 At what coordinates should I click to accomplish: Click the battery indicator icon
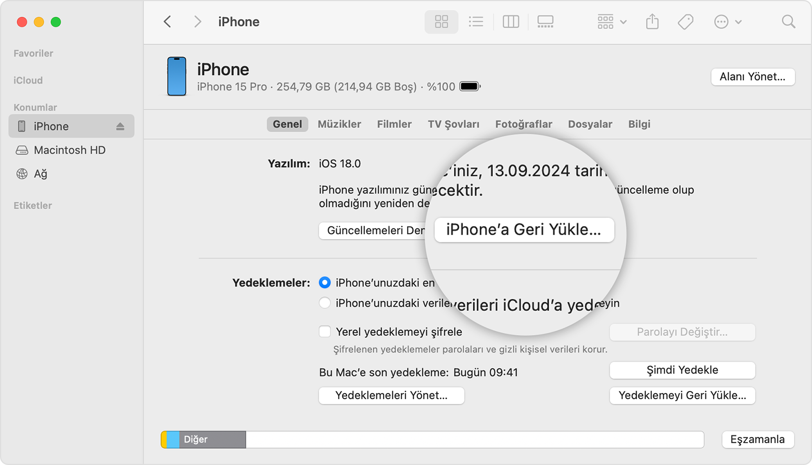[x=470, y=86]
